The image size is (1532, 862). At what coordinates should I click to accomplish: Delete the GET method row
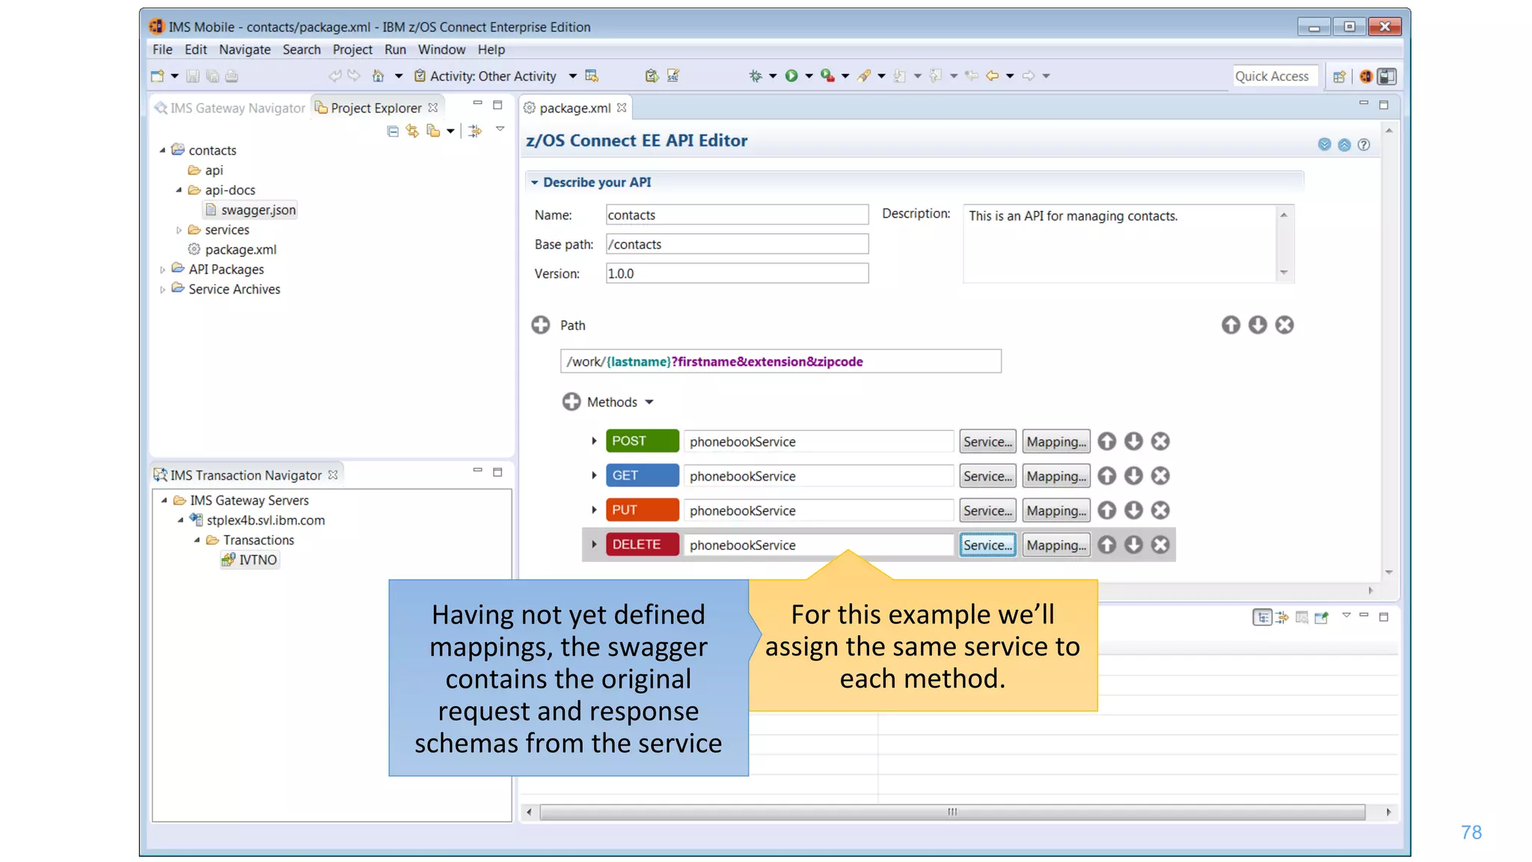1160,476
